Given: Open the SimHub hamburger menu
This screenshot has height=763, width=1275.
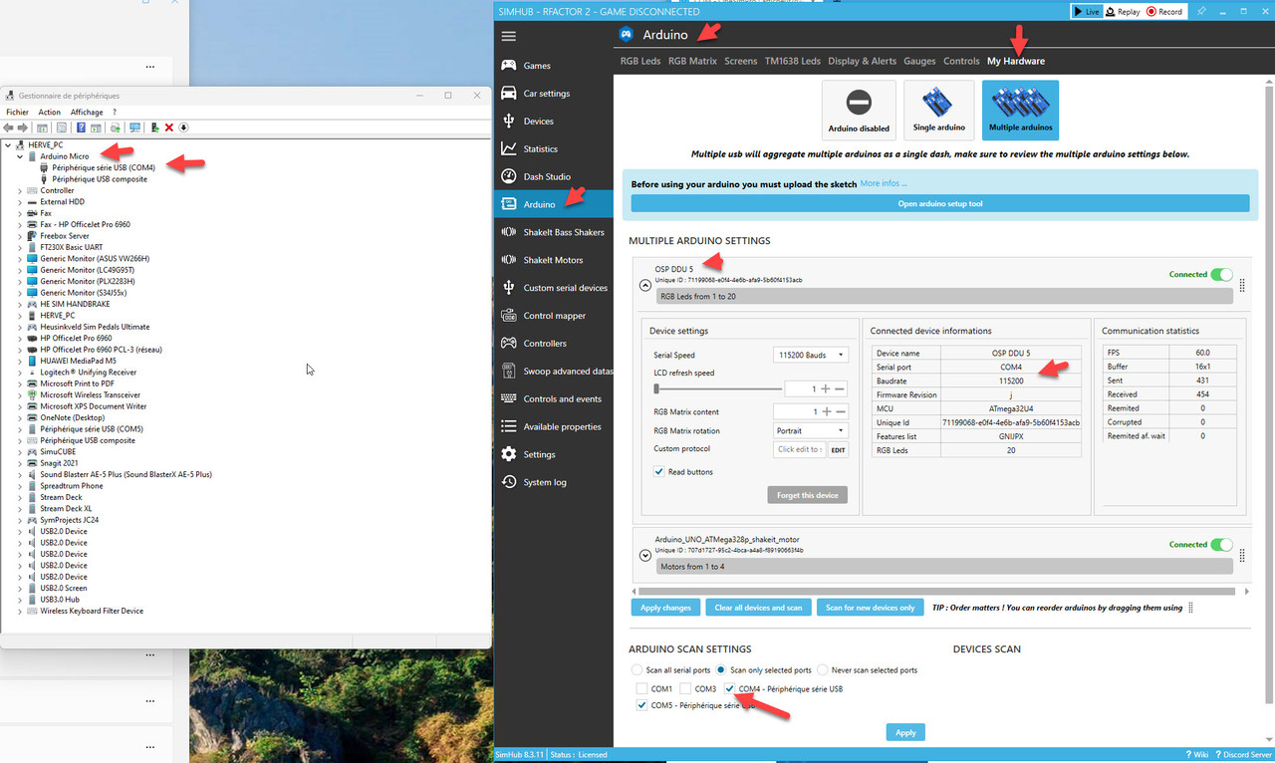Looking at the screenshot, I should (x=509, y=36).
